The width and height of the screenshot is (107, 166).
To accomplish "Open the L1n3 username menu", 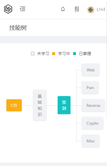I will [x=101, y=10].
